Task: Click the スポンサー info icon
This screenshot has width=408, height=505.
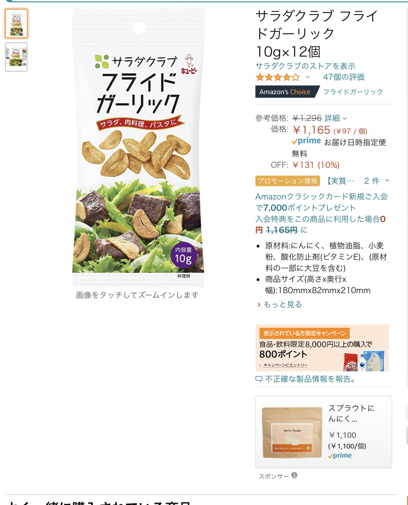Action: tap(294, 475)
